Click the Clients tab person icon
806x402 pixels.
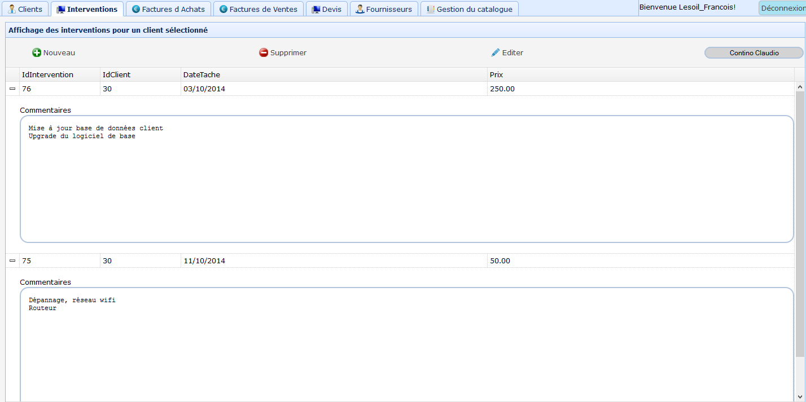click(11, 9)
